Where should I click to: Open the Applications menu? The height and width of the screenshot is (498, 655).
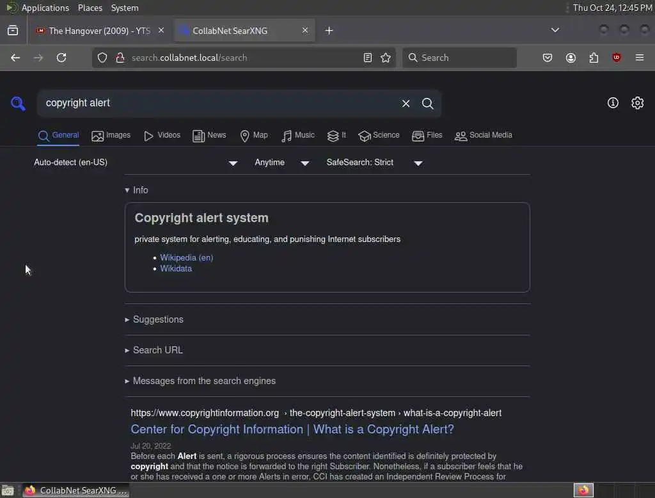(x=45, y=8)
